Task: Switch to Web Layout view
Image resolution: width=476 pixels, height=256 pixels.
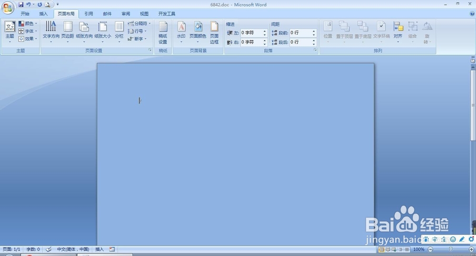Action: 394,249
